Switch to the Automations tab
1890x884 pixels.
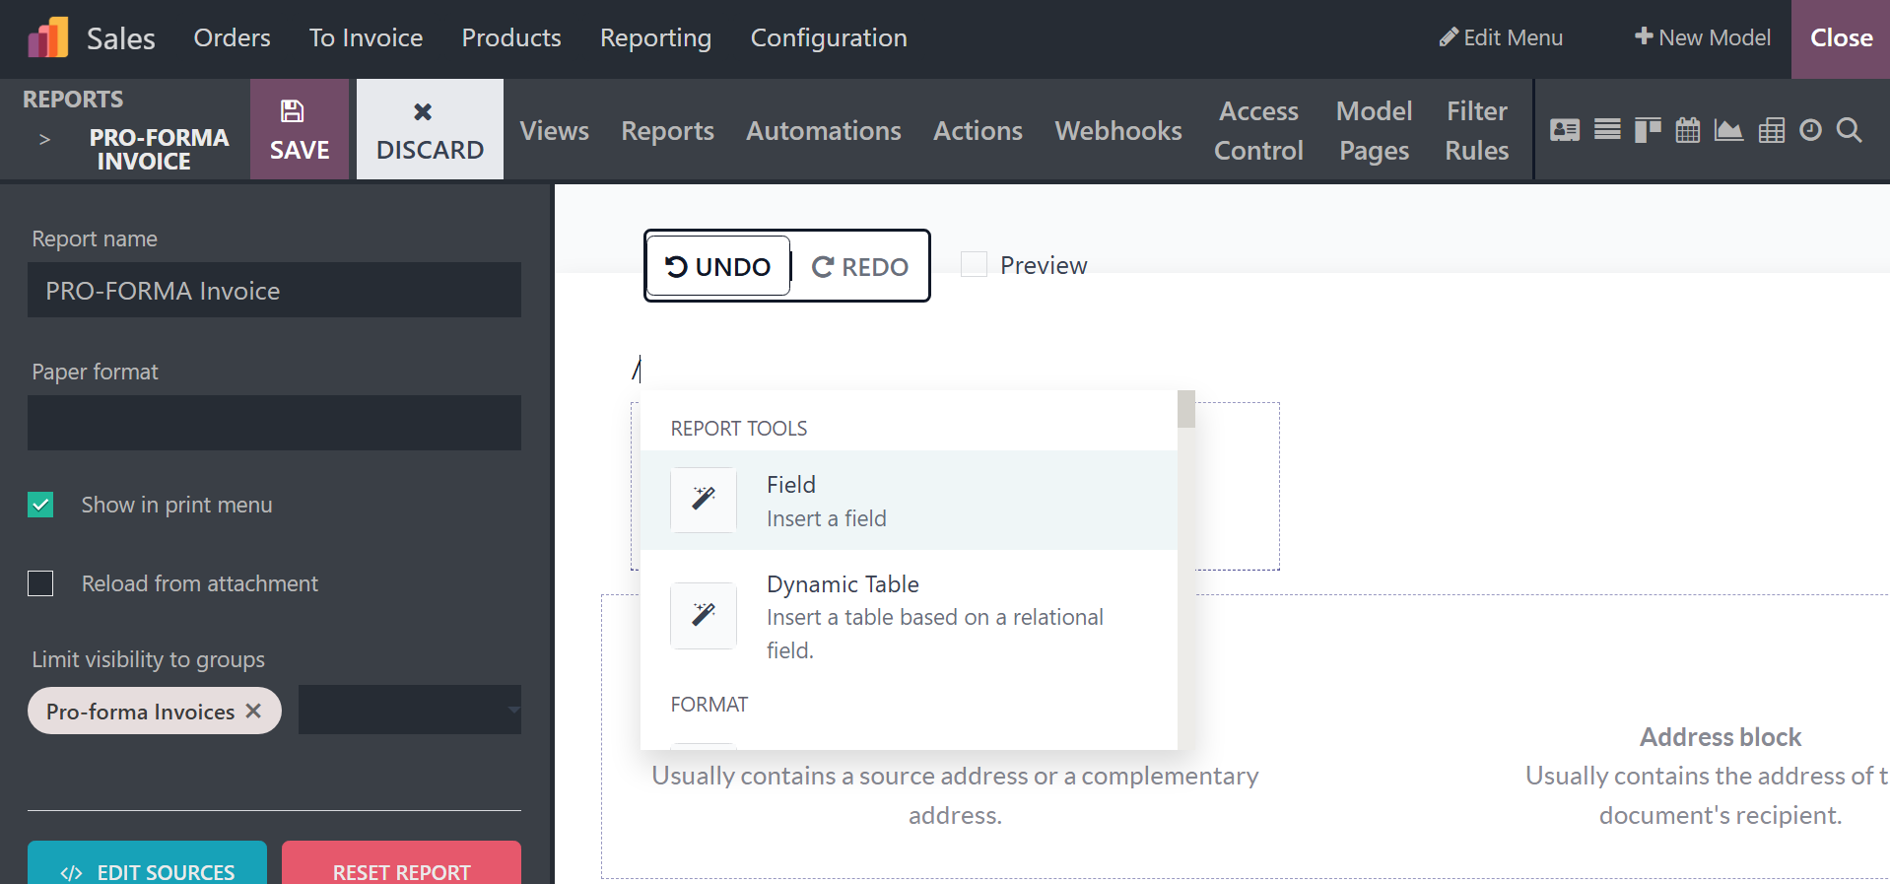823,130
